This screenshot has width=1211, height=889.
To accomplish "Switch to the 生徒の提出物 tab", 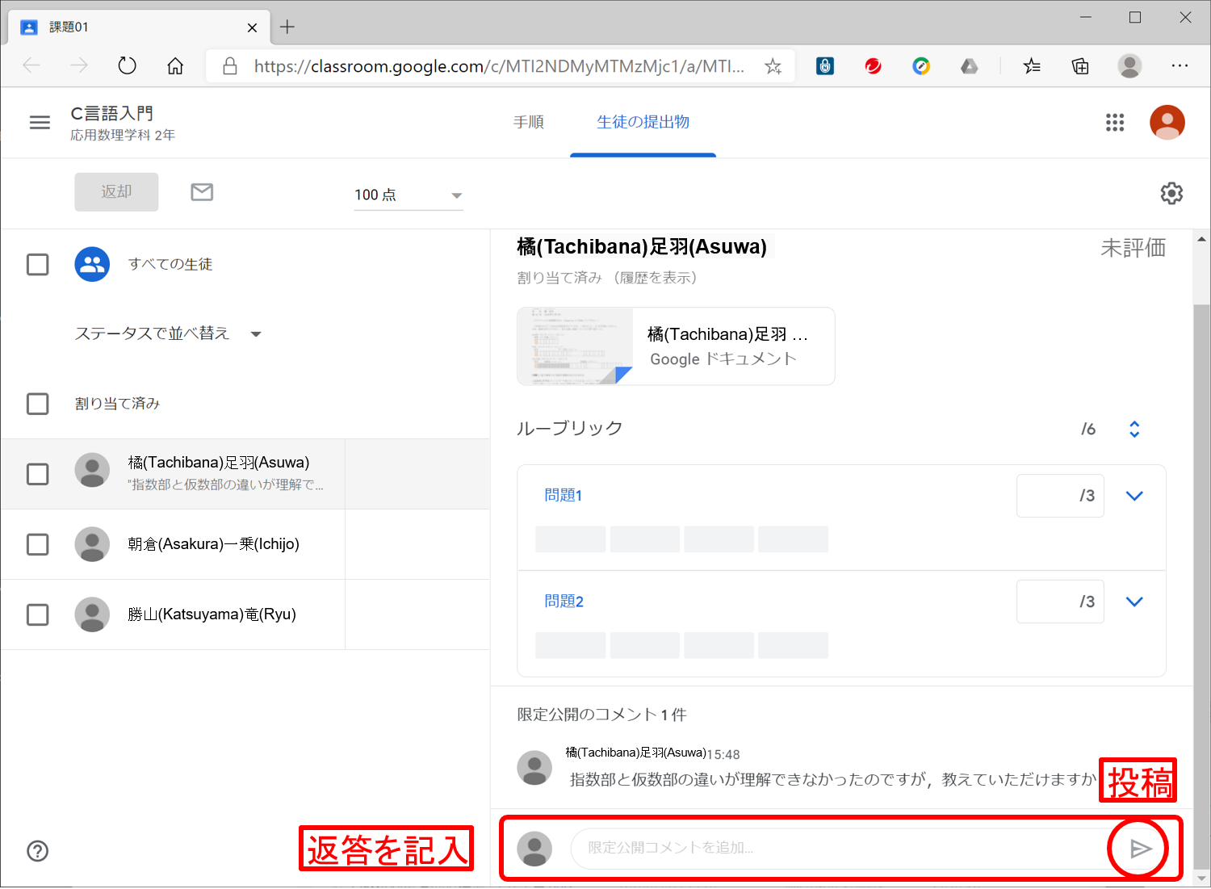I will click(x=643, y=122).
